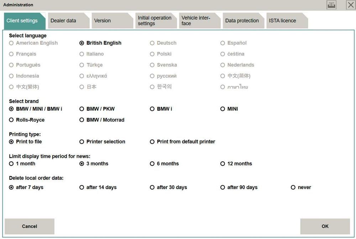Click the print icon in title bar
The height and width of the screenshot is (239, 356).
point(331,5)
